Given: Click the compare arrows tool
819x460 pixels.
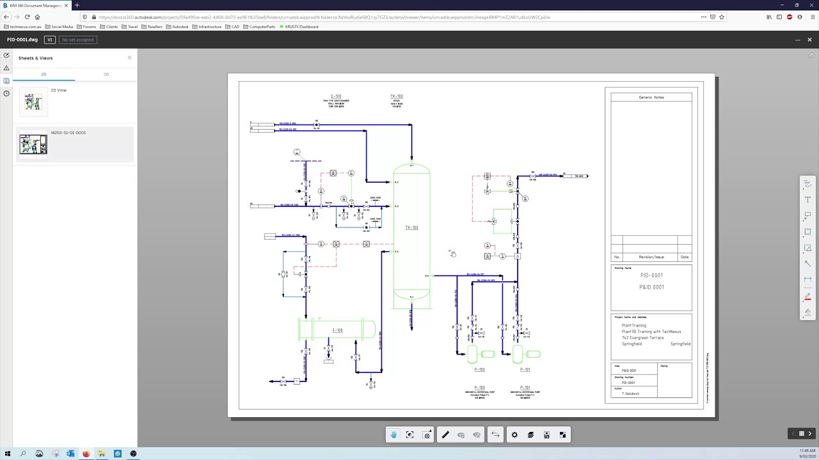Looking at the screenshot, I should coord(495,435).
